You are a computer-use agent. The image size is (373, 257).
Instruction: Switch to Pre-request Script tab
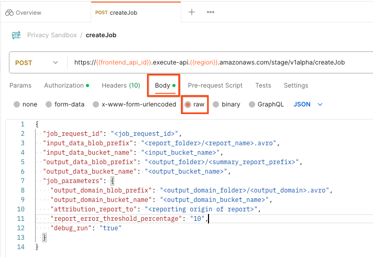[215, 85]
